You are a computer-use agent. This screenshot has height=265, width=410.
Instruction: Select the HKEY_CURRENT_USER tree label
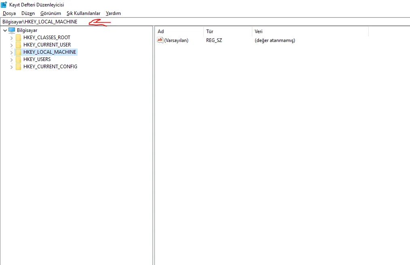47,45
